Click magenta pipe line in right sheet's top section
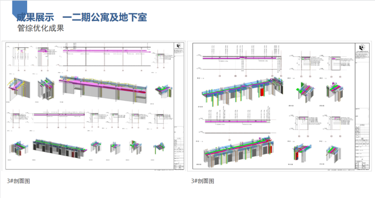This screenshot has height=198, width=375. click(x=232, y=58)
